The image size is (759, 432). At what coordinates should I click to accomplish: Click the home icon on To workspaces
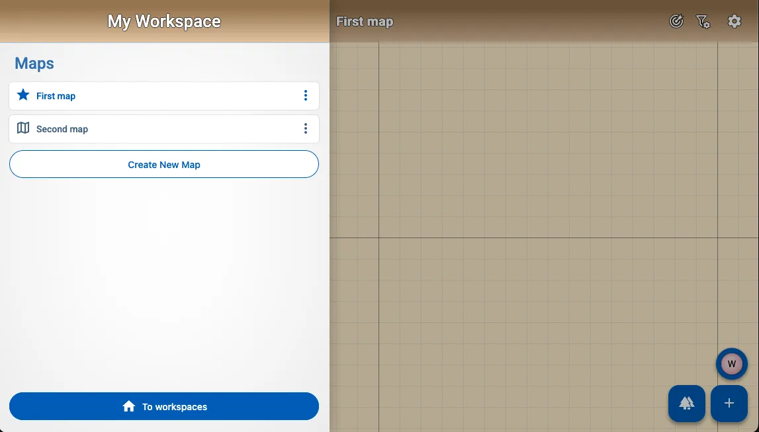pos(130,406)
